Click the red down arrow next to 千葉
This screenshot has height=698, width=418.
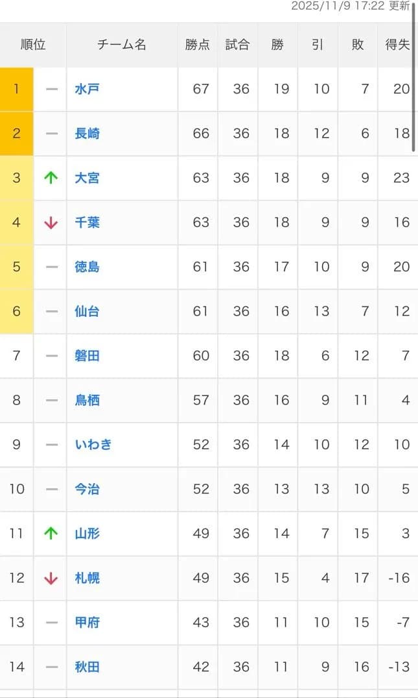coord(50,223)
